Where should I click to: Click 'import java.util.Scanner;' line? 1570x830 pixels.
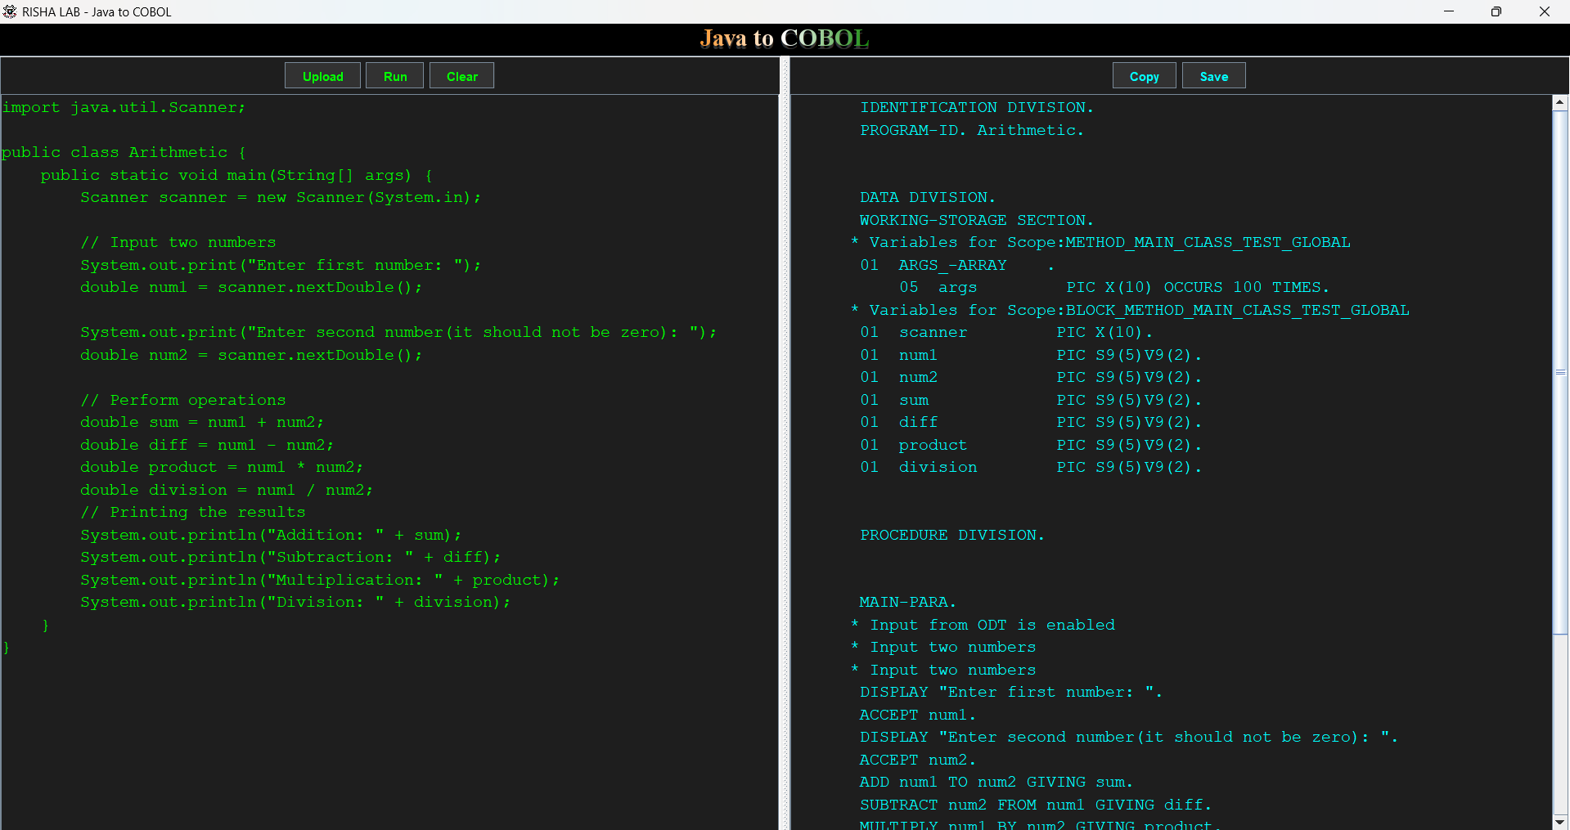(x=123, y=107)
